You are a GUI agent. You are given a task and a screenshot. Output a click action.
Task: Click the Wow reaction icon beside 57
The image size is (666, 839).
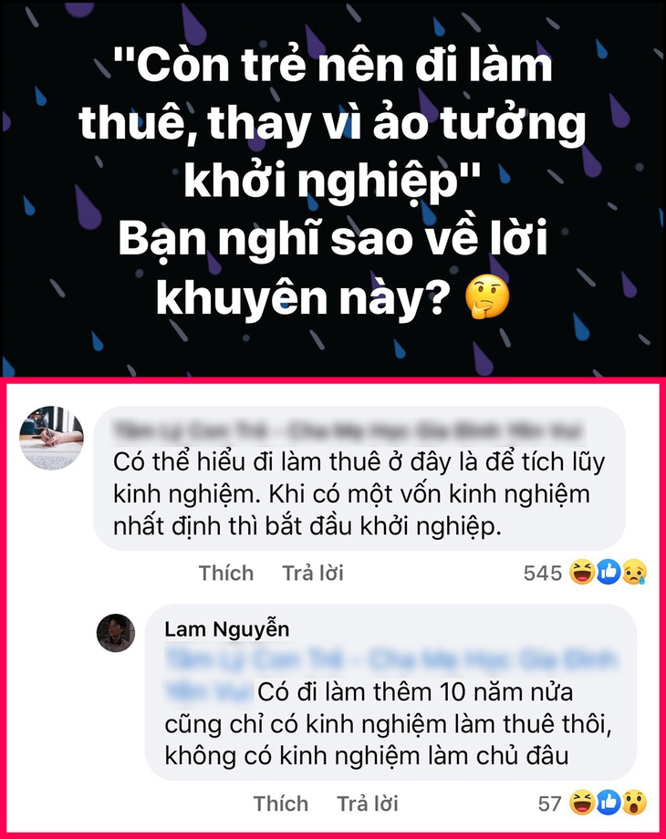tap(634, 803)
